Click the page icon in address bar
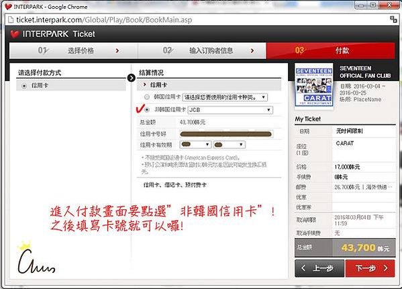 coord(11,19)
